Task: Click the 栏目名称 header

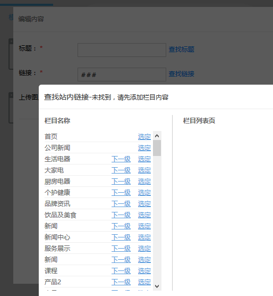Action: coord(57,121)
